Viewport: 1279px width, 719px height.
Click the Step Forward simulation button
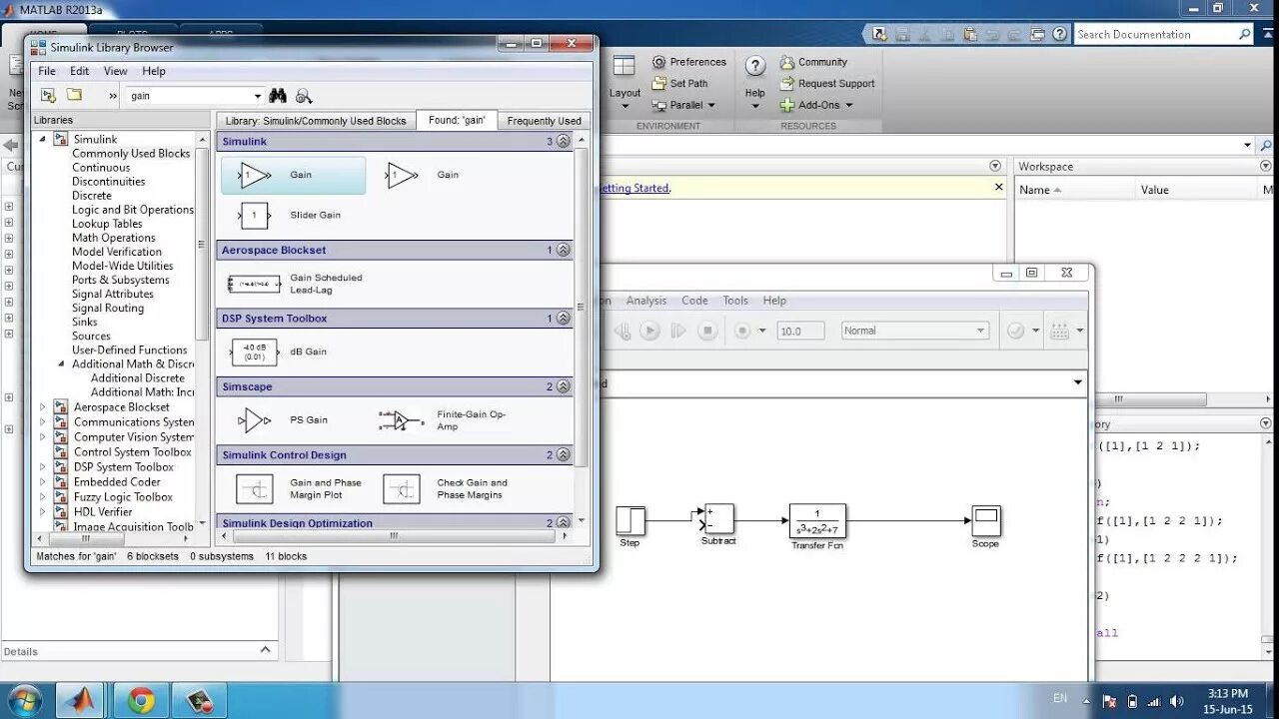click(678, 331)
